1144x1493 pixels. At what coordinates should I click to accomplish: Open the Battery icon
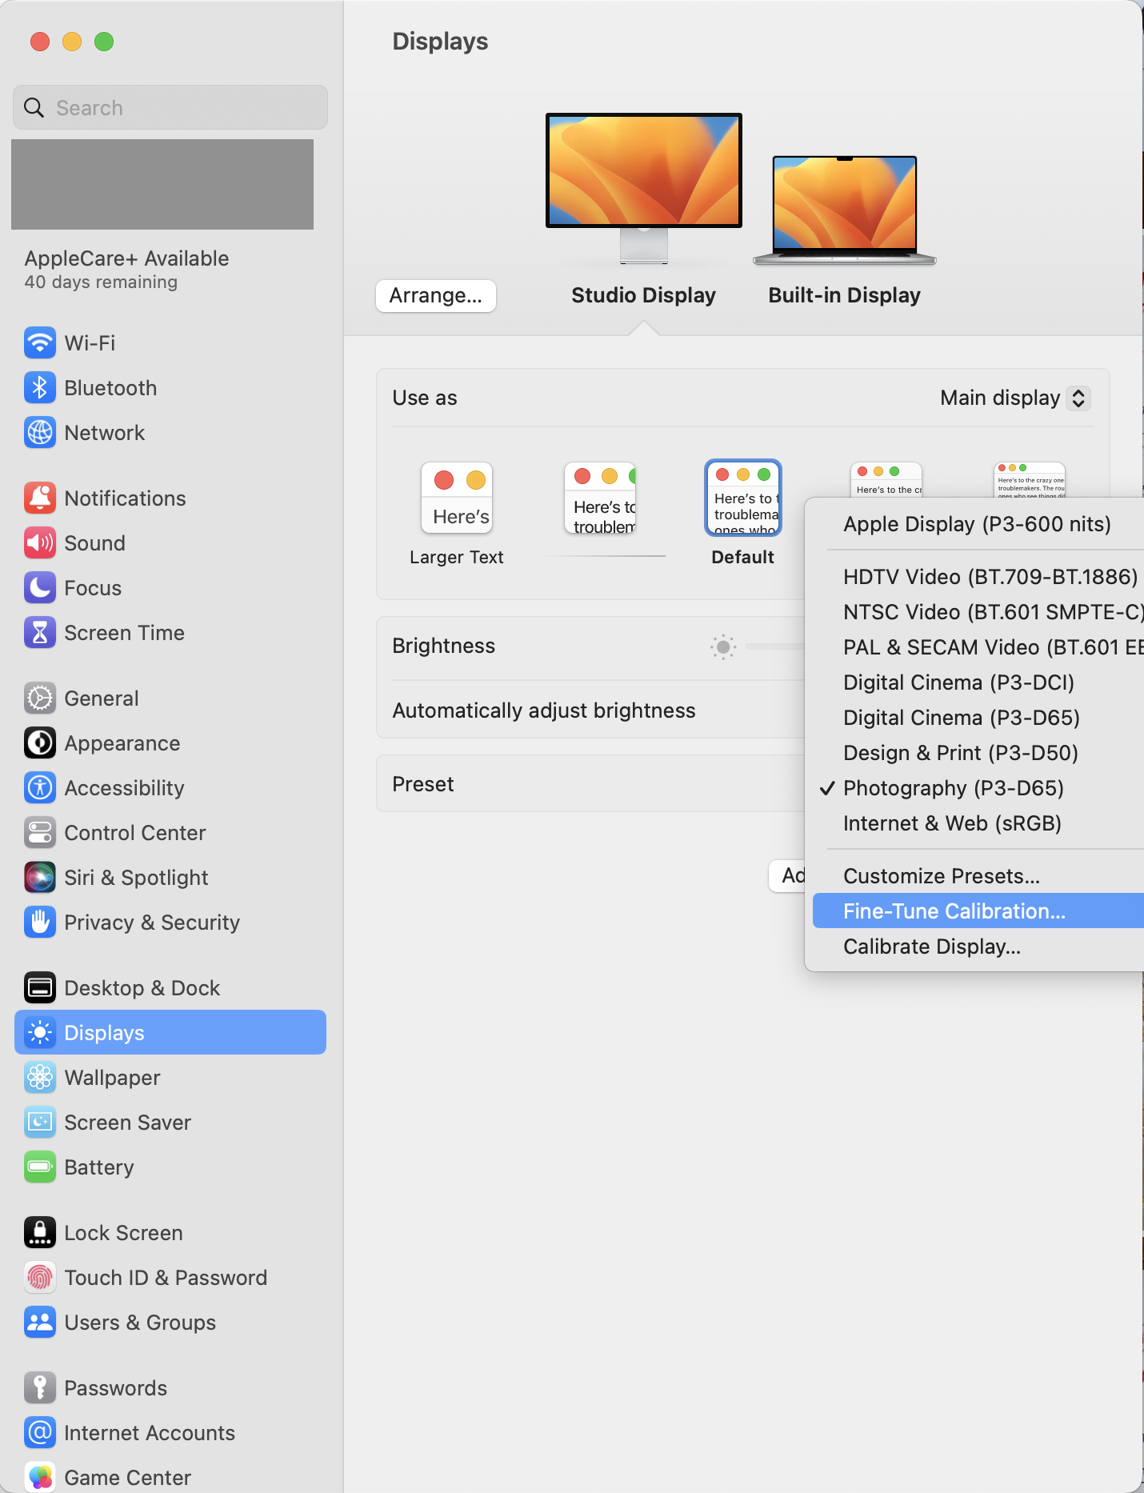[x=40, y=1167]
